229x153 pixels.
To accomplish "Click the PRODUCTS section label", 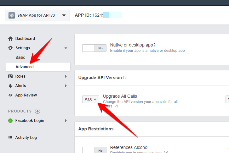I will [x=20, y=111].
